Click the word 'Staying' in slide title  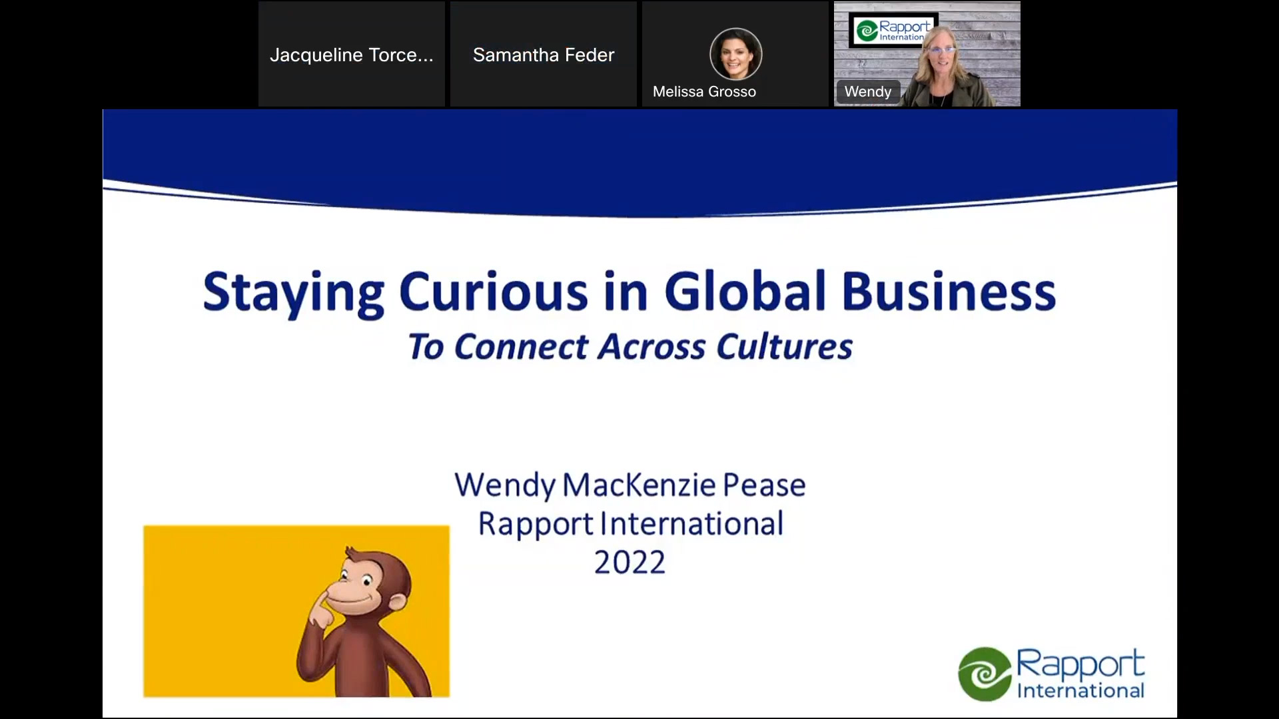pos(293,292)
